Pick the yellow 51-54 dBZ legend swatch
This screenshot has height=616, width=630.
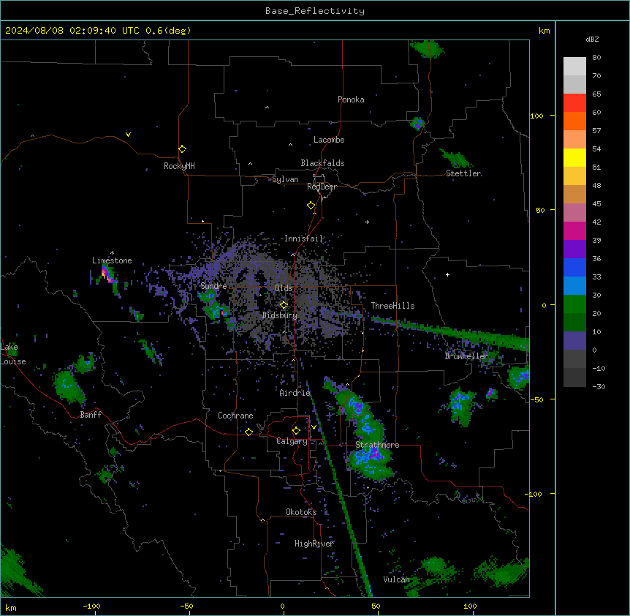pos(574,158)
